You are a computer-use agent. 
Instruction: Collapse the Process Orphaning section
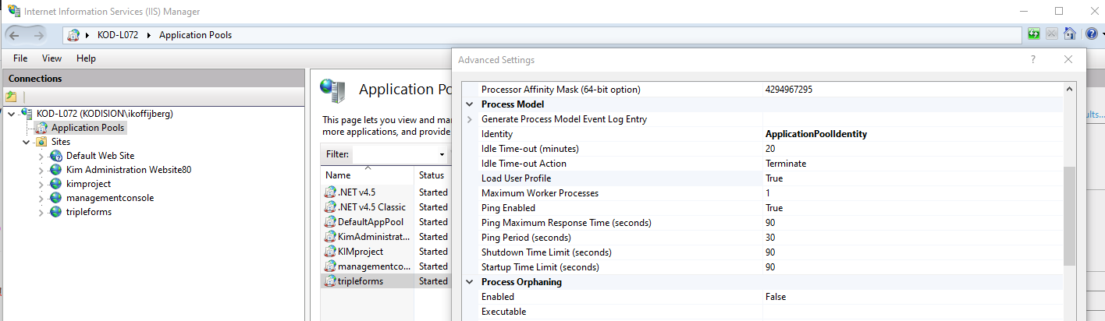tap(470, 282)
